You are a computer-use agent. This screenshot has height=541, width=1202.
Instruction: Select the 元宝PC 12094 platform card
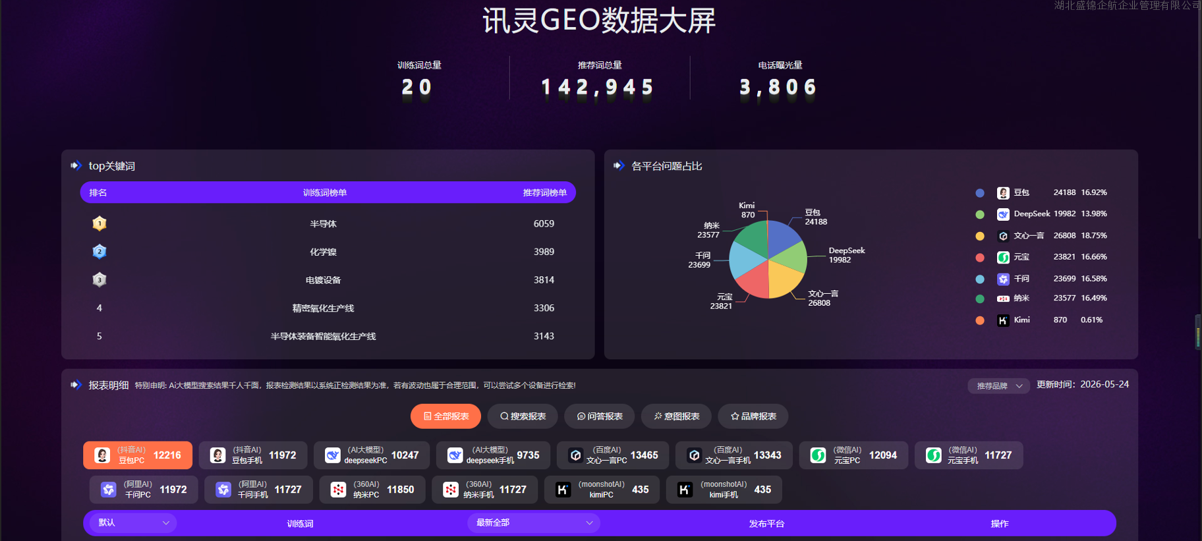[853, 455]
